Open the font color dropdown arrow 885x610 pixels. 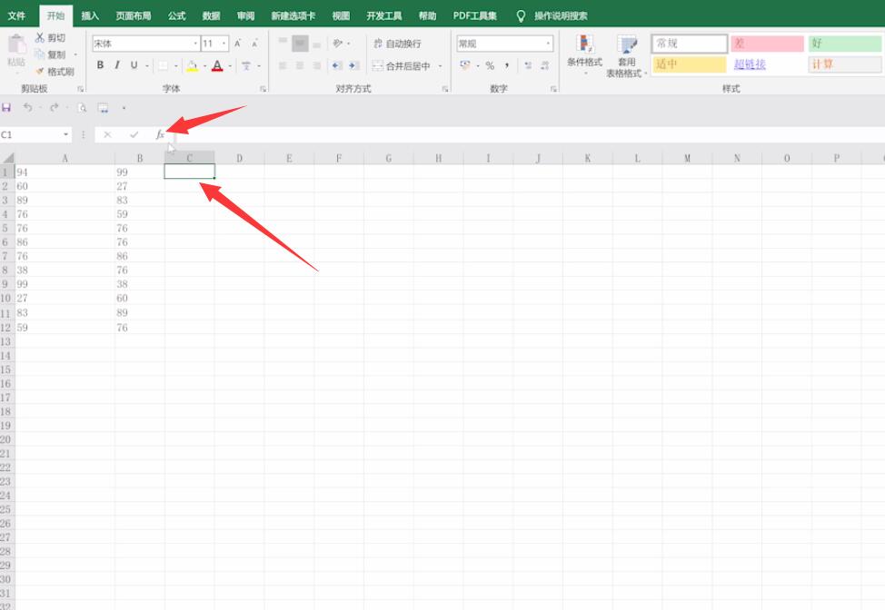230,66
